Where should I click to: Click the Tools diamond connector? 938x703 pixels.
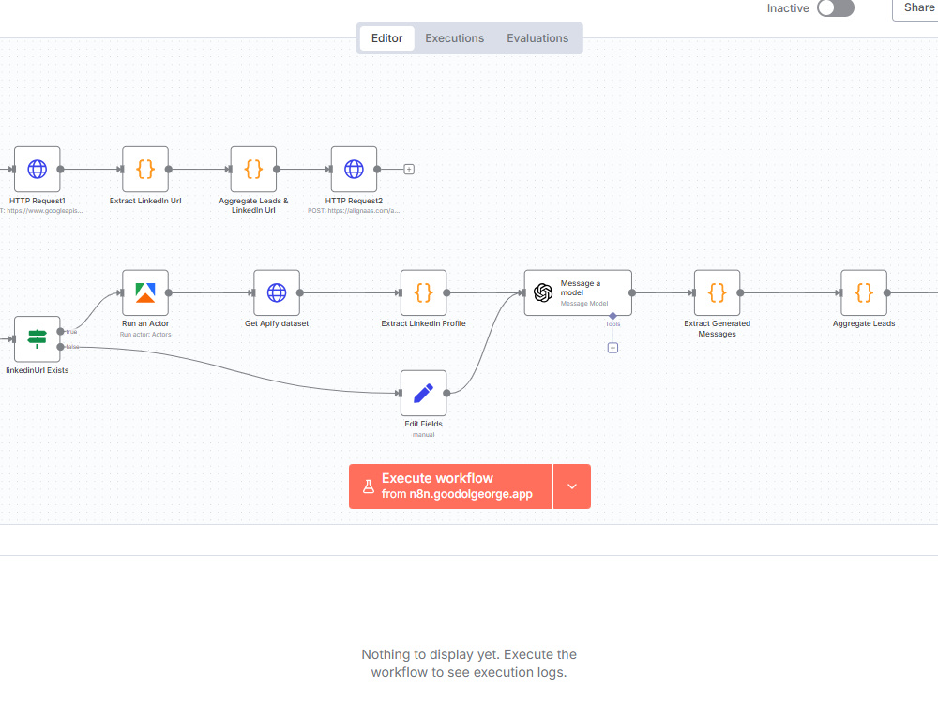click(613, 316)
